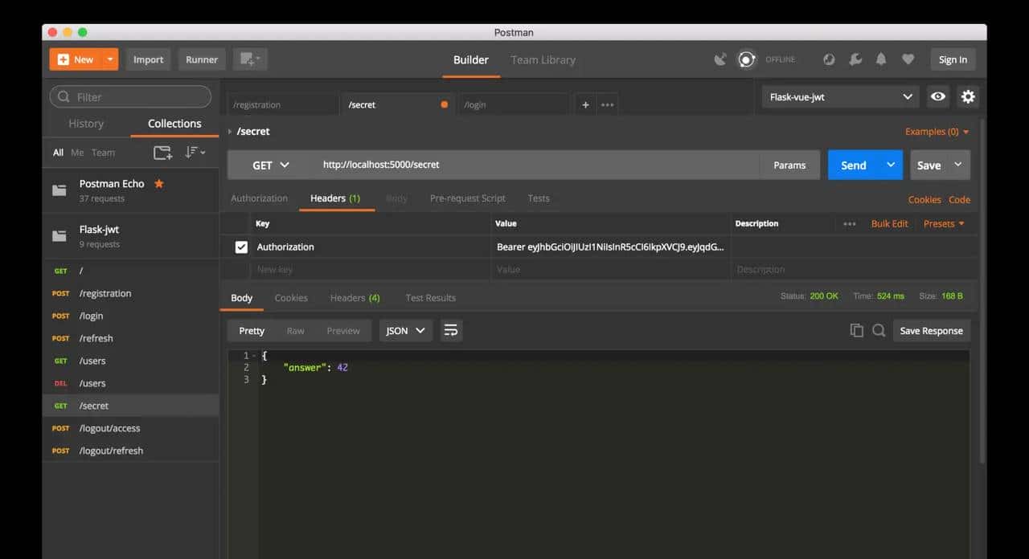The width and height of the screenshot is (1029, 559).
Task: Expand the JSON format dropdown
Action: point(405,330)
